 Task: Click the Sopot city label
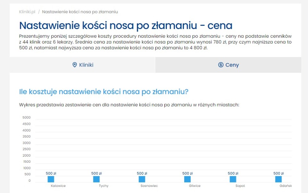point(240,186)
